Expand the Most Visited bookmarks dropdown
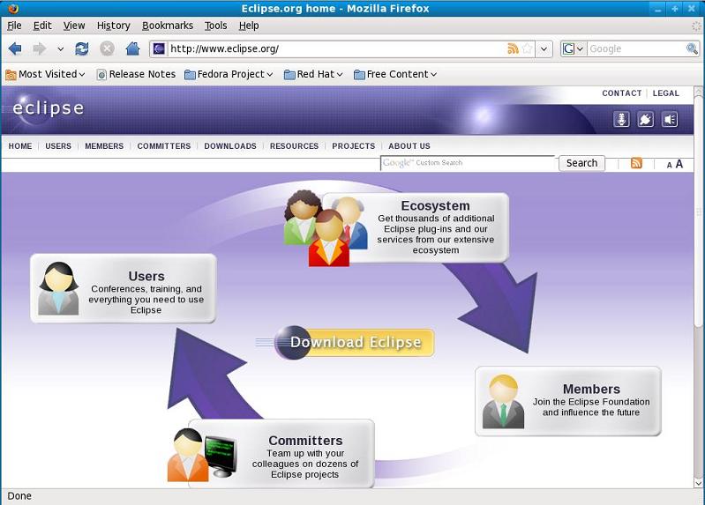Image resolution: width=705 pixels, height=505 pixels. click(45, 74)
